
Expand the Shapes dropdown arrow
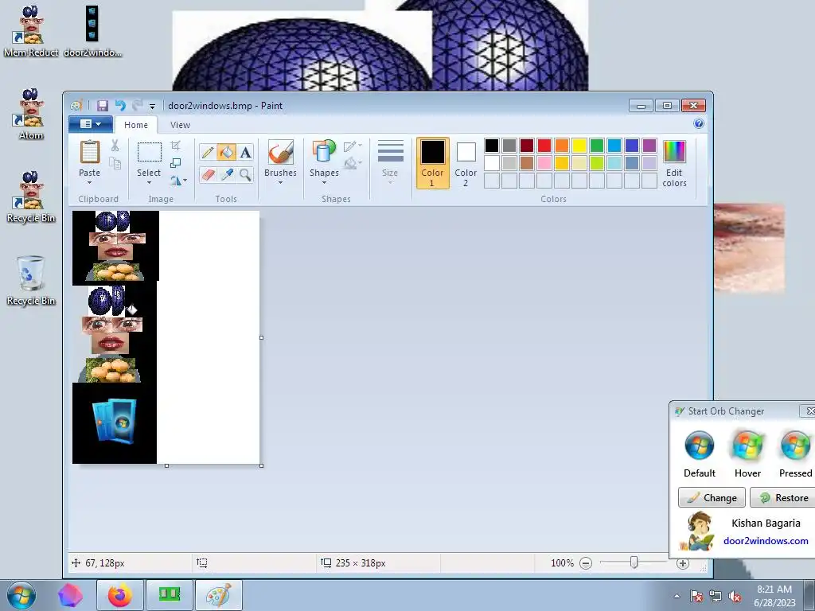pos(324,182)
